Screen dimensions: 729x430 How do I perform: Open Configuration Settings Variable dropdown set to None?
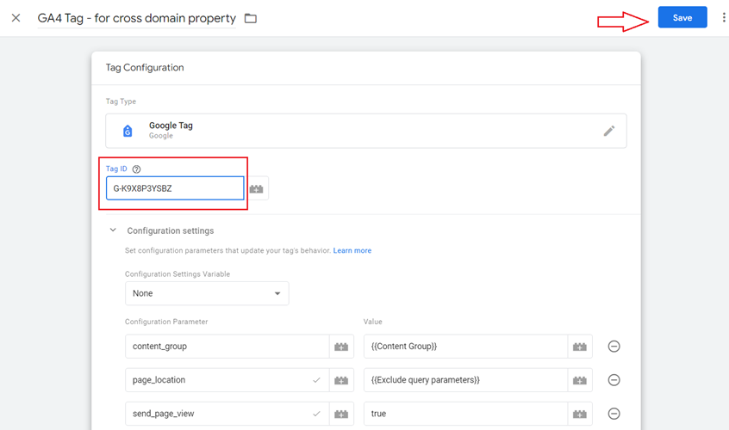point(207,293)
